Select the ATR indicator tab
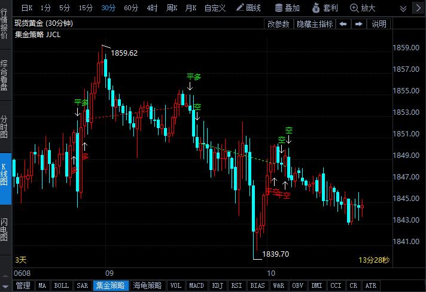This screenshot has width=426, height=292. [x=371, y=286]
